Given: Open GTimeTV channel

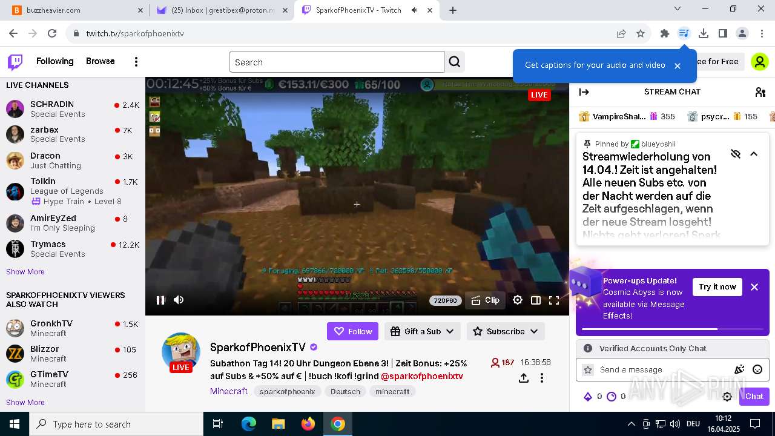Looking at the screenshot, I should 73,379.
